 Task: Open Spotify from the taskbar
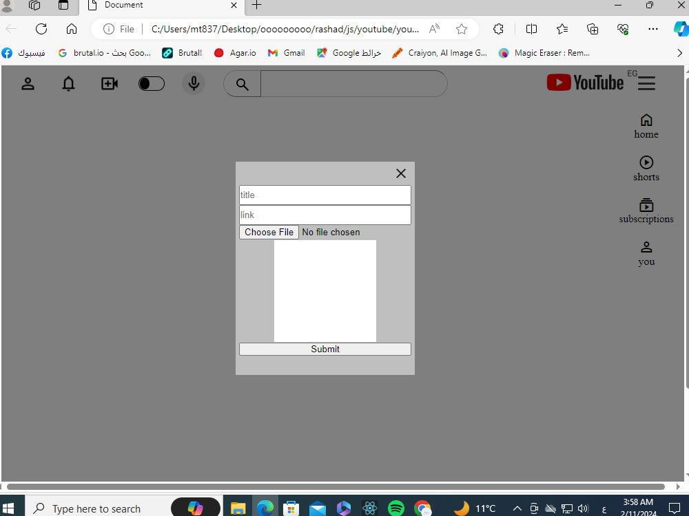point(396,508)
